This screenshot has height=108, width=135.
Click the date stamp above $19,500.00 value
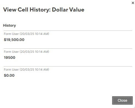(x=34, y=34)
